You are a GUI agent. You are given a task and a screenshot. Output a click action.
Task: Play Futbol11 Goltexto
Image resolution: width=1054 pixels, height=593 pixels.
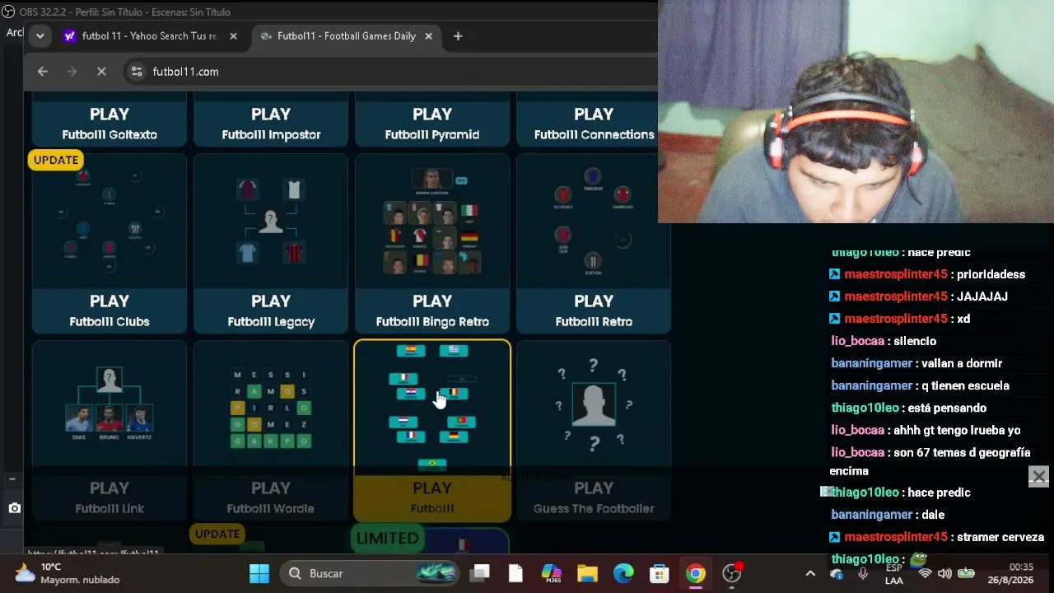(110, 123)
